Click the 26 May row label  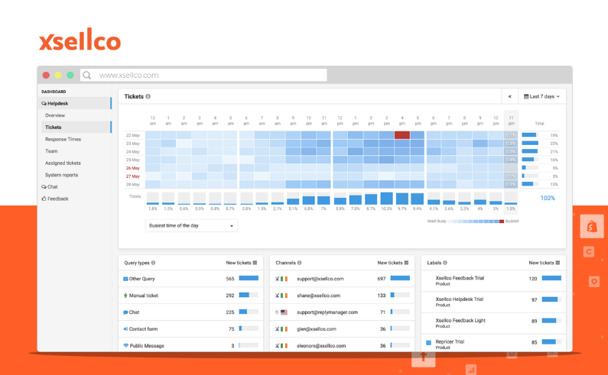coord(132,168)
